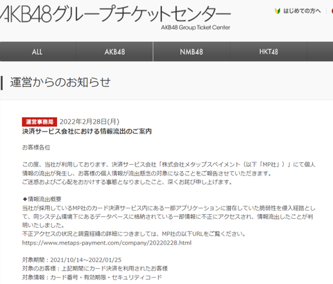The width and height of the screenshot is (333, 284).
Task: Click the line starting 不正アクセスの状況と調査経緯
Action: click(x=134, y=234)
